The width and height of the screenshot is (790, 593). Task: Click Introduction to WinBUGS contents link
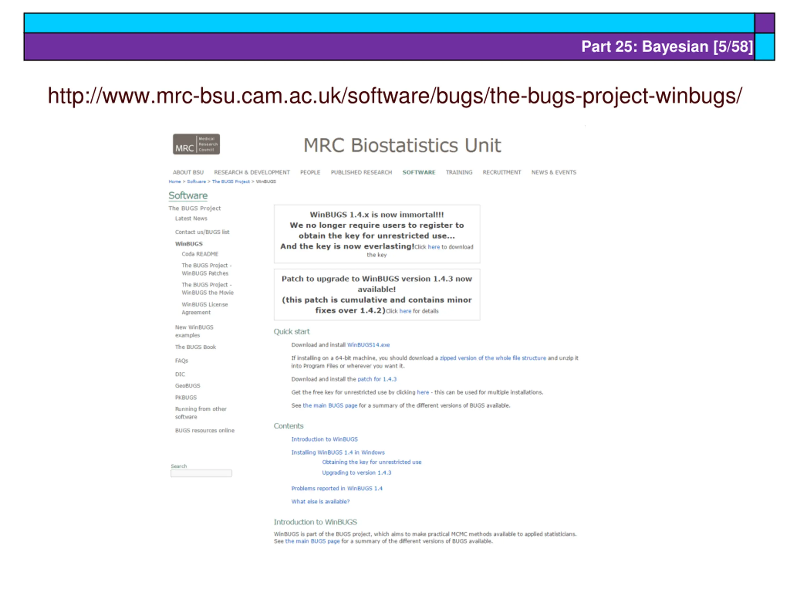click(324, 439)
